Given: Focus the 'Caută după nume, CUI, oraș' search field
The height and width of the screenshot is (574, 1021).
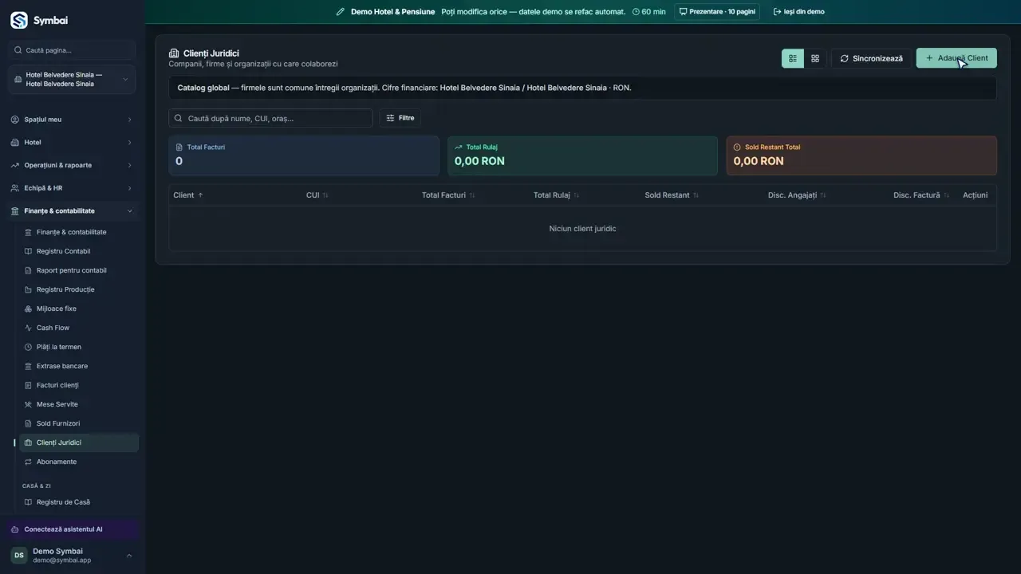Looking at the screenshot, I should (270, 118).
